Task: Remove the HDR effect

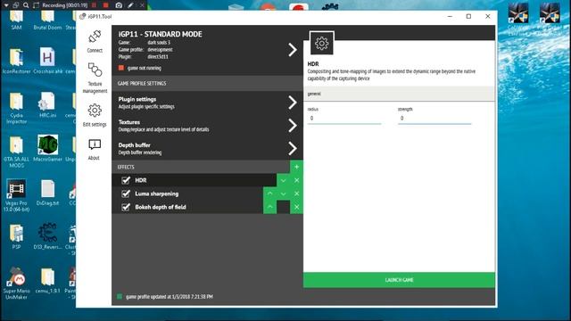Action: (x=296, y=180)
